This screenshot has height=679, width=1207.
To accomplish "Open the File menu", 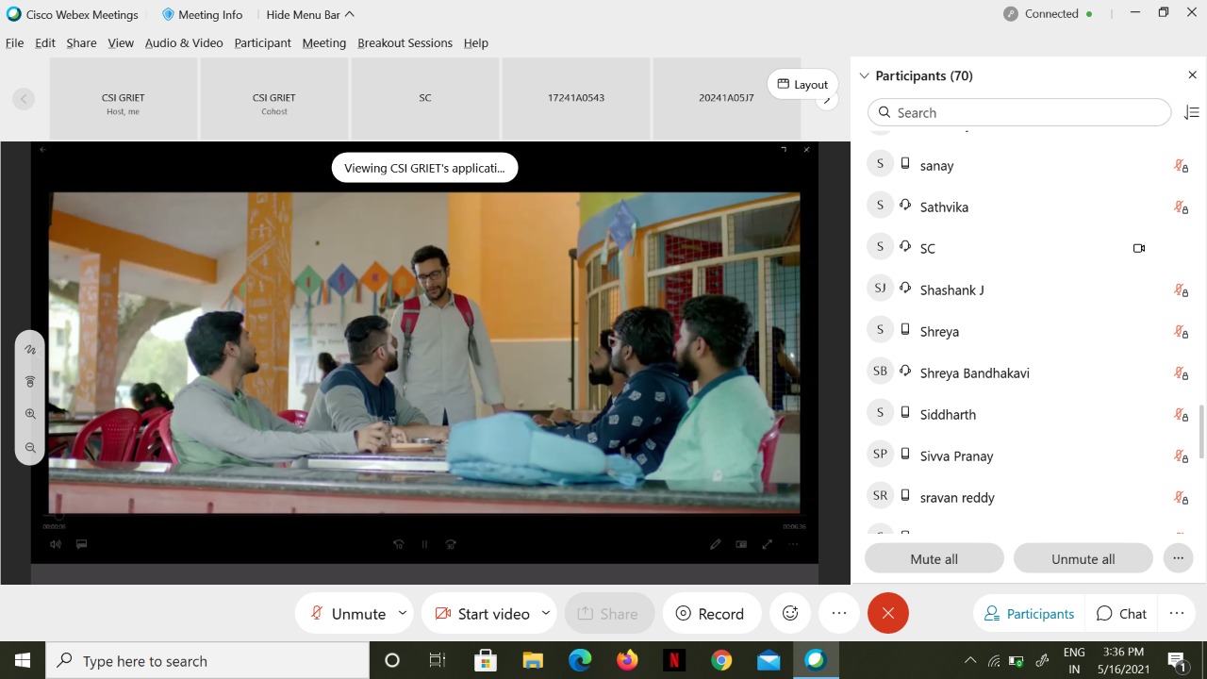I will 15,42.
